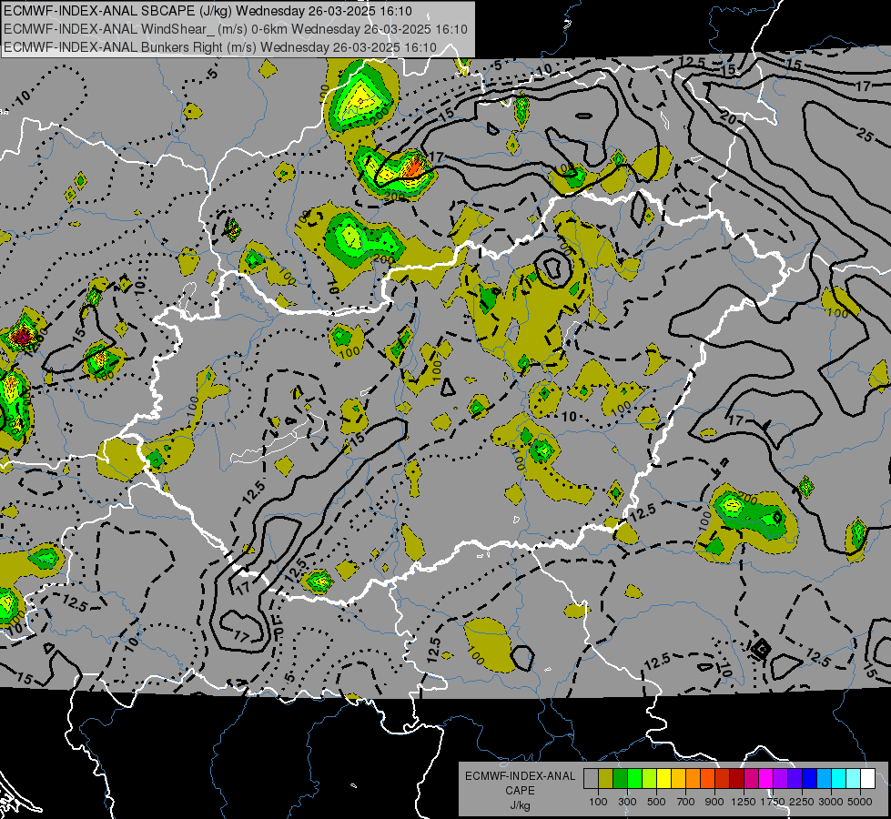Click the magenta legend swatch
The height and width of the screenshot is (819, 891).
[x=765, y=779]
